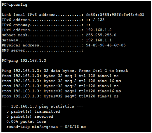This screenshot has width=152, height=133.
Task: Click the ipconfig command line
Action: coord(14,5)
